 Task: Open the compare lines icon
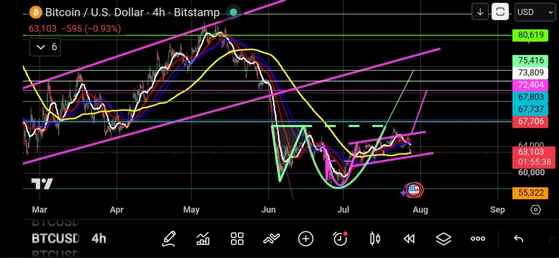[x=271, y=239]
